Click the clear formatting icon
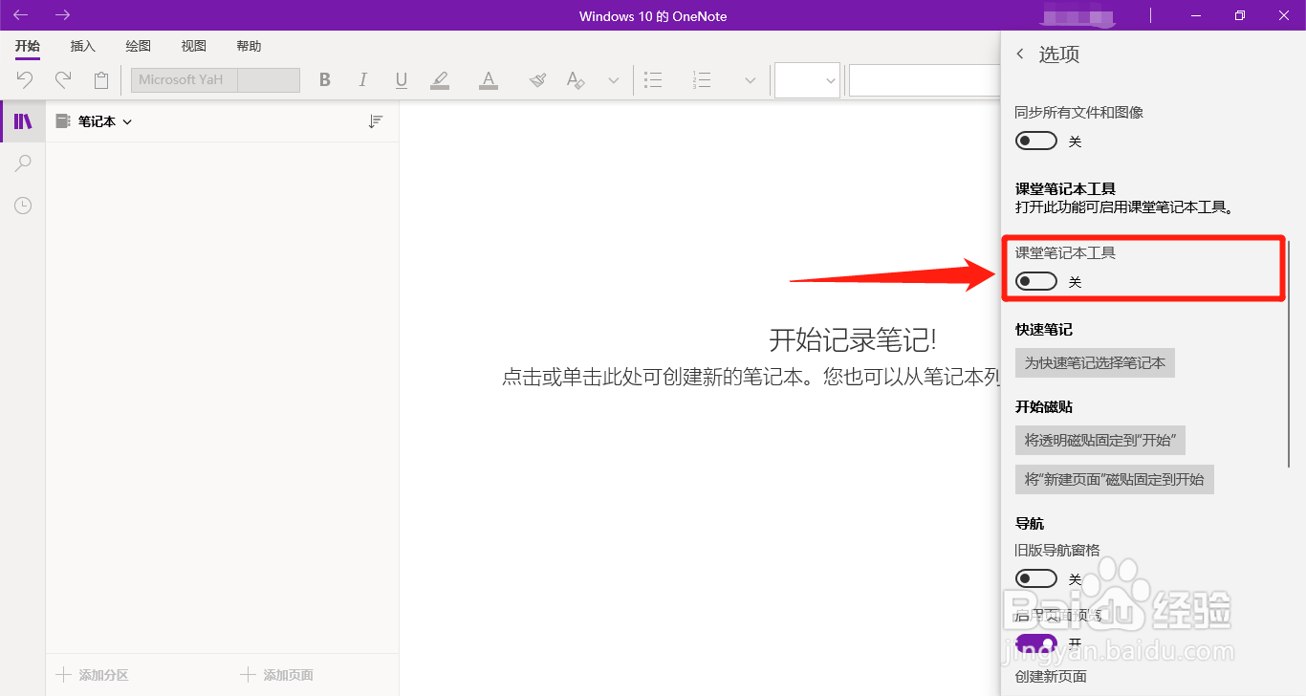This screenshot has height=696, width=1306. [576, 80]
